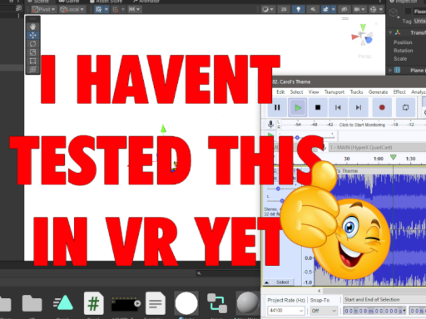Screen dimensions: 426x319
Task: Toggle hidden objects visibility in Scene
Action: tap(344, 9)
